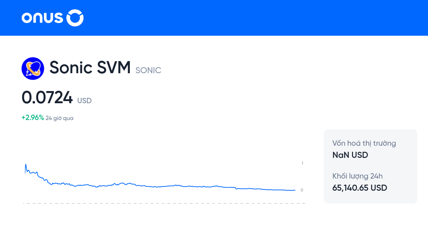The height and width of the screenshot is (225, 428).
Task: Click the NaN USD market cap value
Action: pyautogui.click(x=350, y=155)
